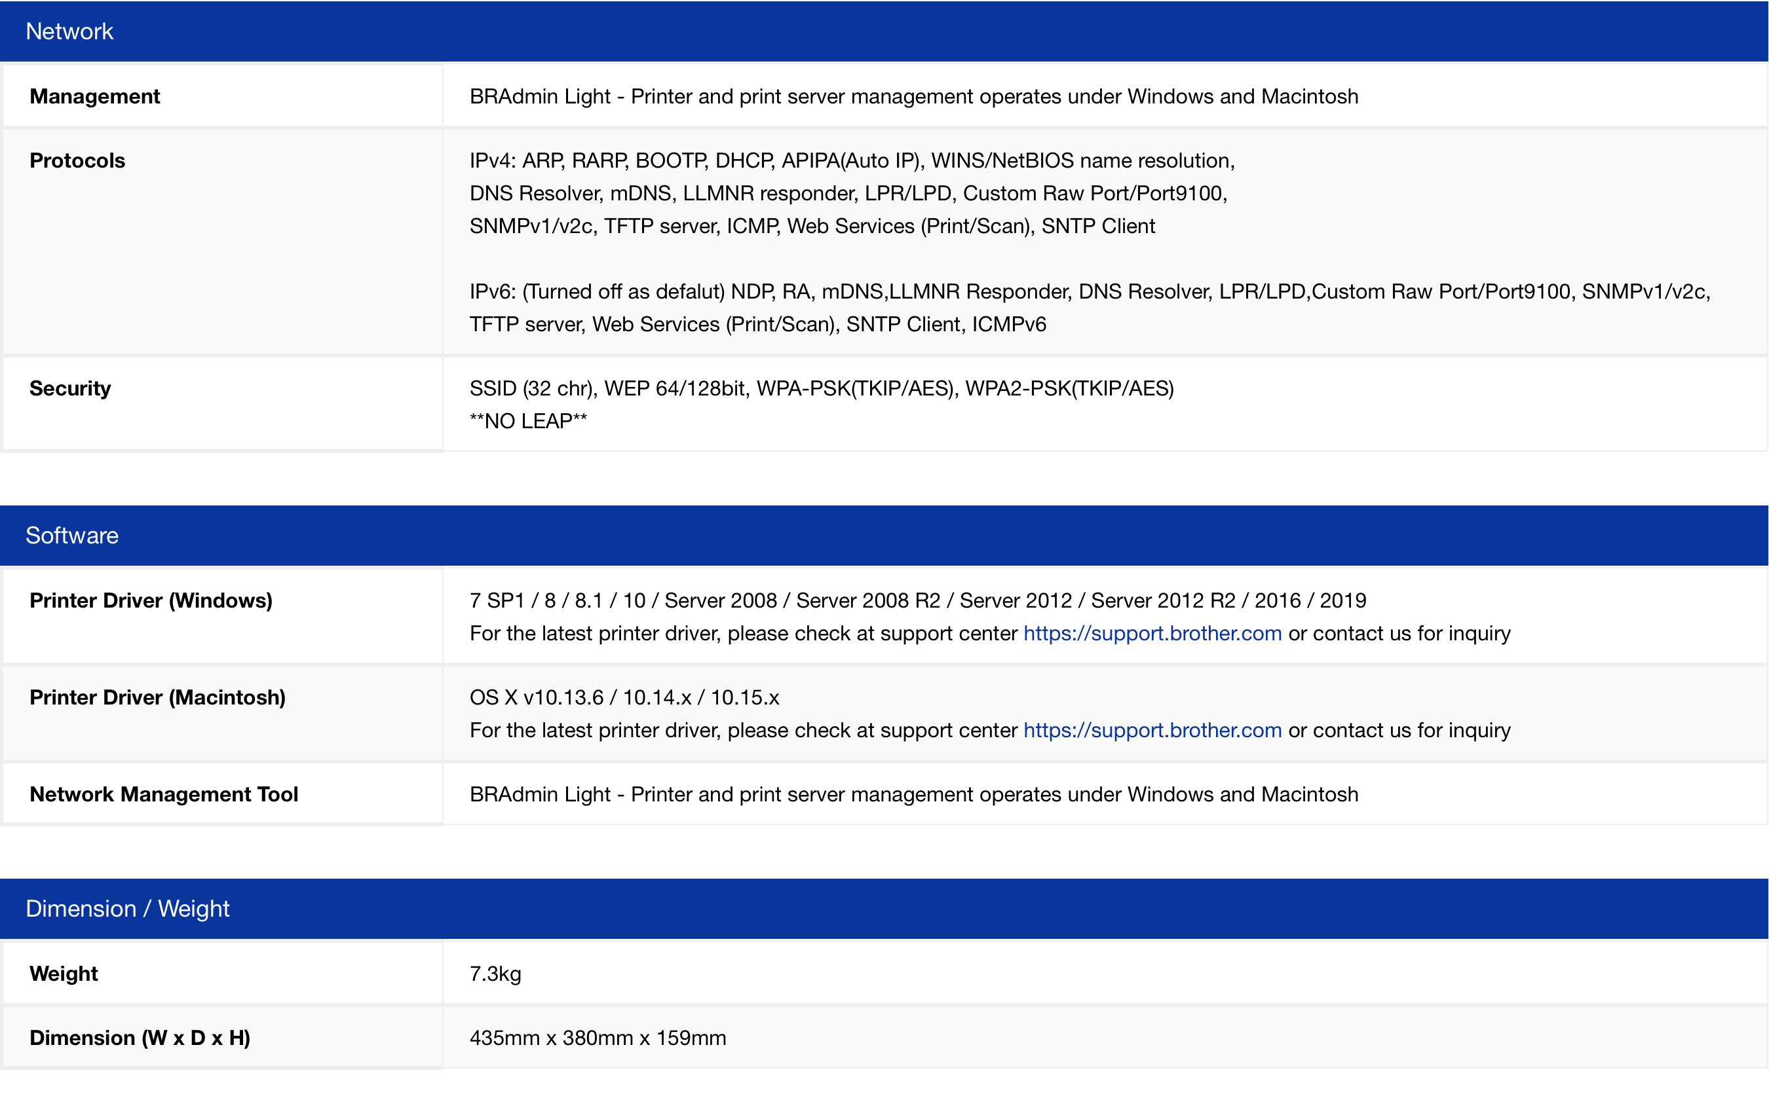The height and width of the screenshot is (1117, 1769).
Task: Click the Dimension (W x D x H) label
Action: point(140,1038)
